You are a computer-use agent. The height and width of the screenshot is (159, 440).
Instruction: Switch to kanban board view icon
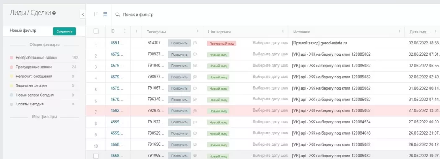(96, 14)
